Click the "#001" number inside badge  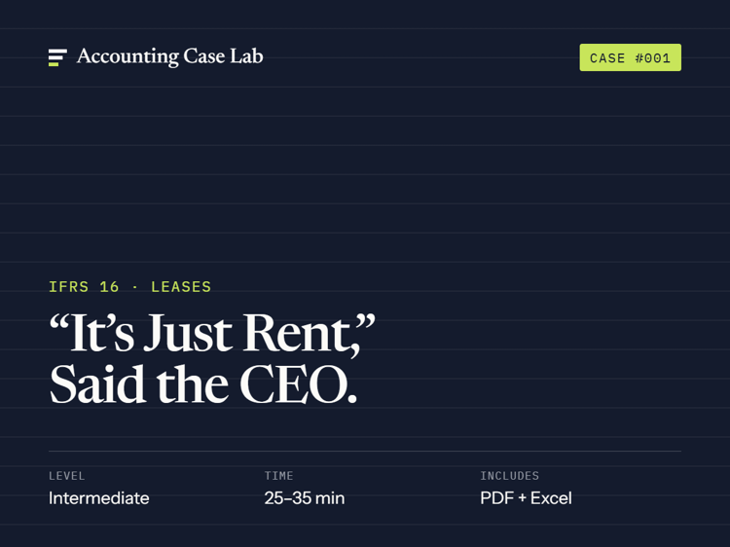pyautogui.click(x=653, y=58)
